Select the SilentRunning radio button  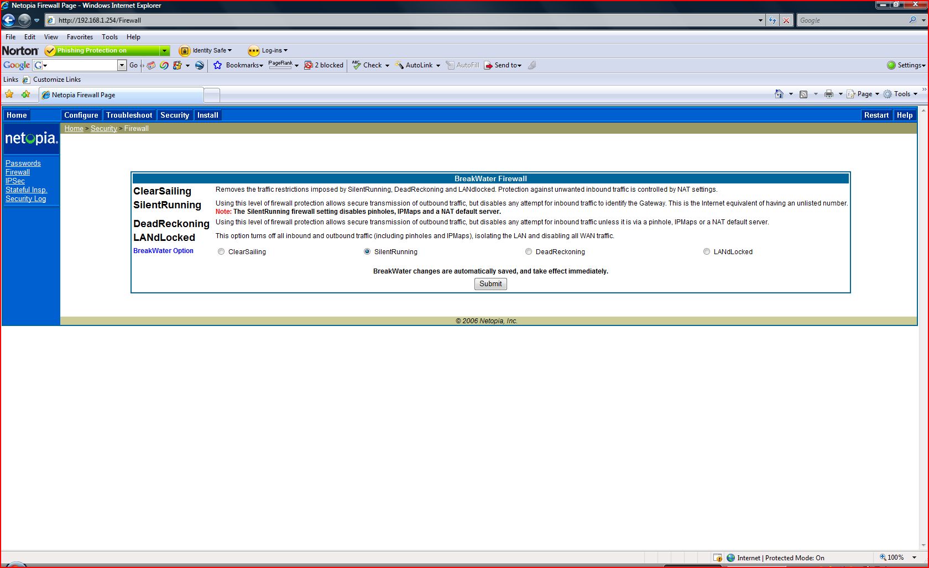(367, 251)
